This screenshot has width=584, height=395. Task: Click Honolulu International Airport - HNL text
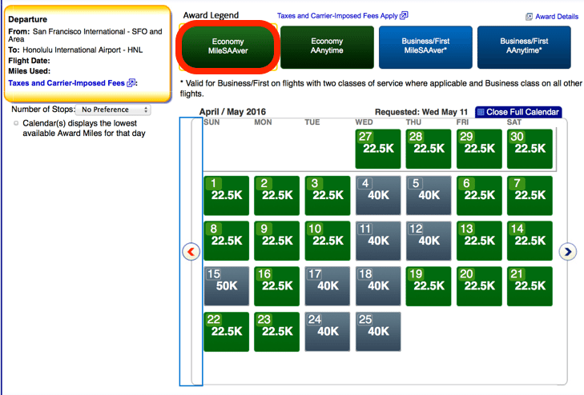point(83,50)
